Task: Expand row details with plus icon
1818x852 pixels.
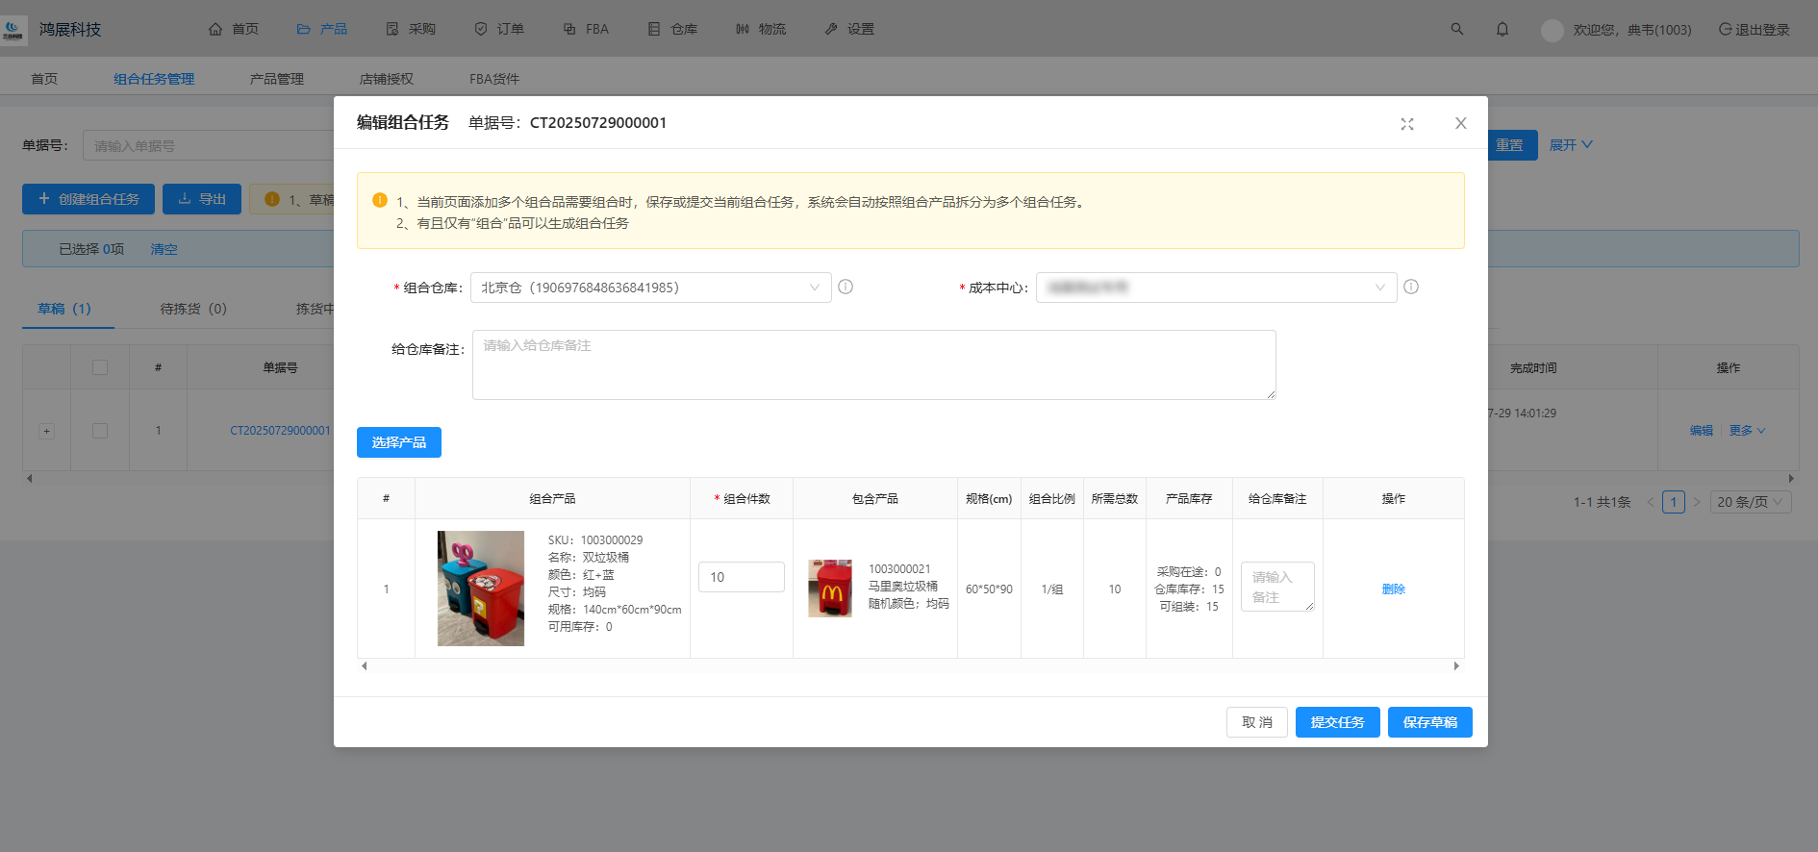Action: click(46, 431)
